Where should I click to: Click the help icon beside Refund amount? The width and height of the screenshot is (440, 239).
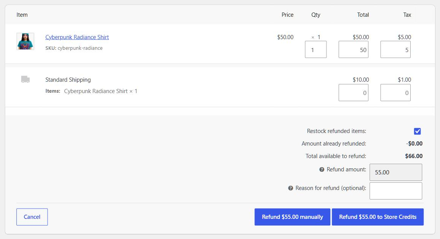click(x=322, y=169)
